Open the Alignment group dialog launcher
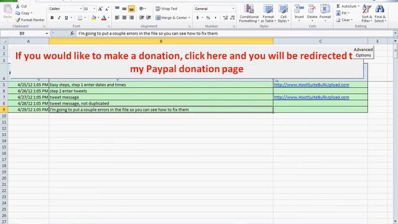Screen dimensions: 398x224 click(189, 26)
